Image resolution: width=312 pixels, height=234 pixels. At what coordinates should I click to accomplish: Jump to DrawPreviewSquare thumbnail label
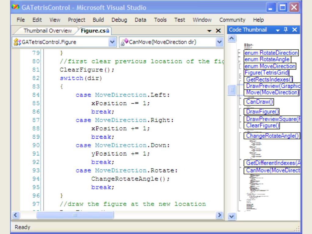click(272, 119)
